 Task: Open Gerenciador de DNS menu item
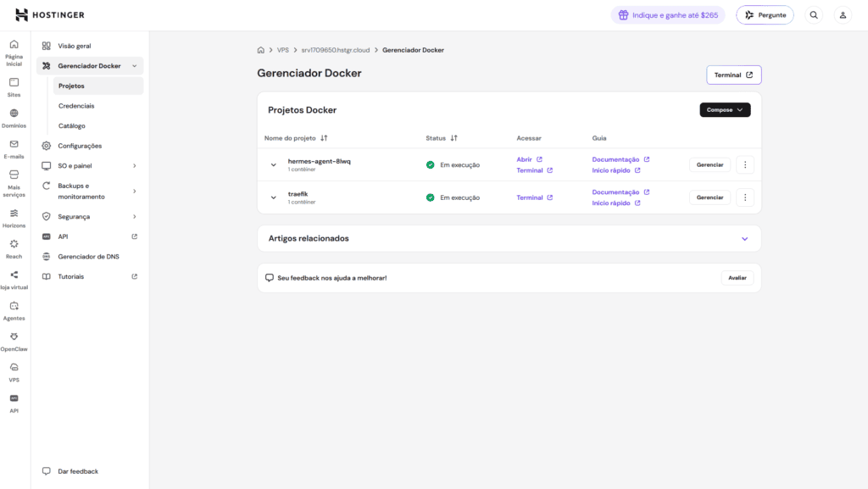coord(90,257)
